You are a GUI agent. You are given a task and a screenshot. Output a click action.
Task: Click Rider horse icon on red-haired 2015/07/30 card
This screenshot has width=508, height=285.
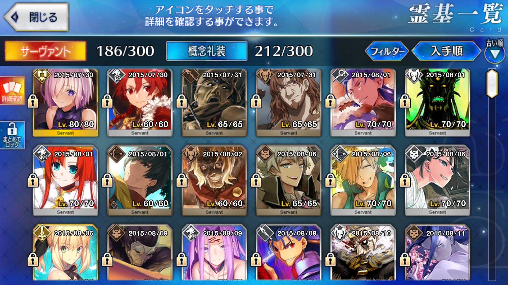tap(116, 75)
